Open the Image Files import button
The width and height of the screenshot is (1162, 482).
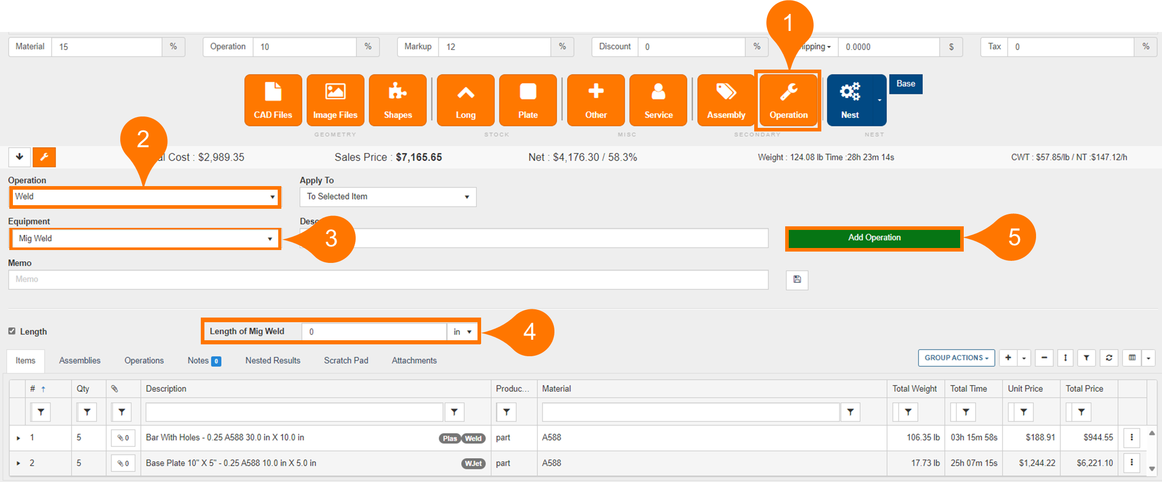[335, 101]
